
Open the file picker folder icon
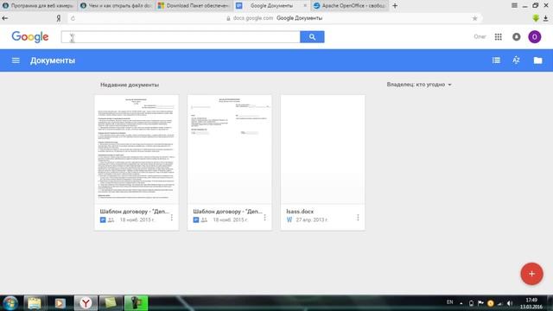click(x=537, y=60)
